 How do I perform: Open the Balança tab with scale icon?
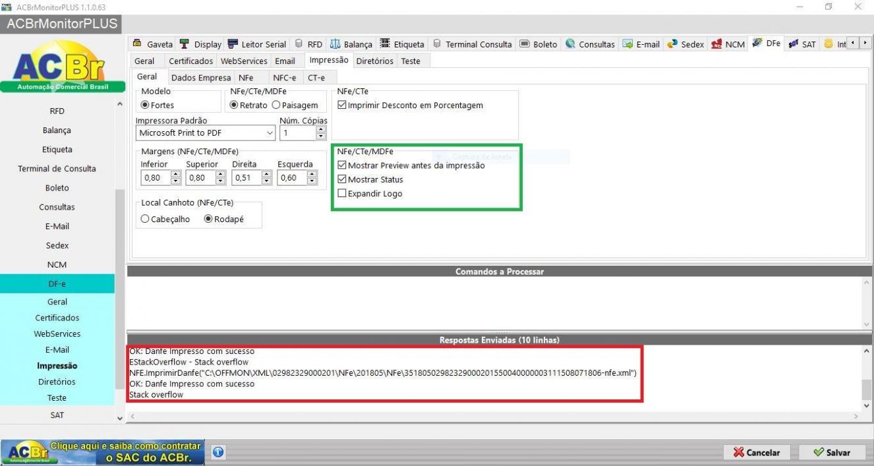click(350, 44)
